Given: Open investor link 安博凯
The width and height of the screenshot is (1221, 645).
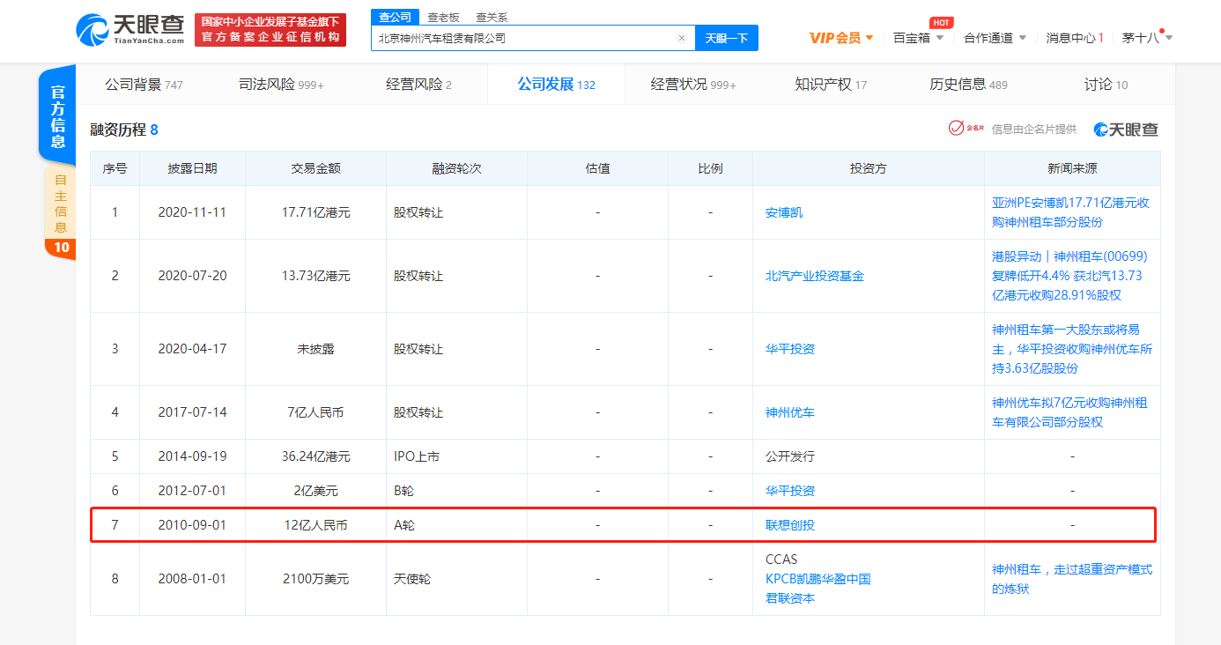Looking at the screenshot, I should point(784,212).
